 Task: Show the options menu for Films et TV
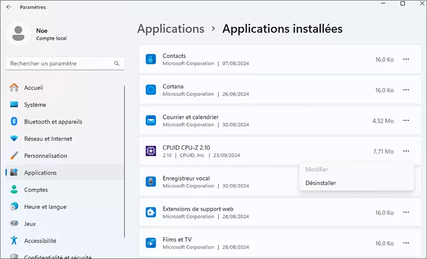pos(406,243)
